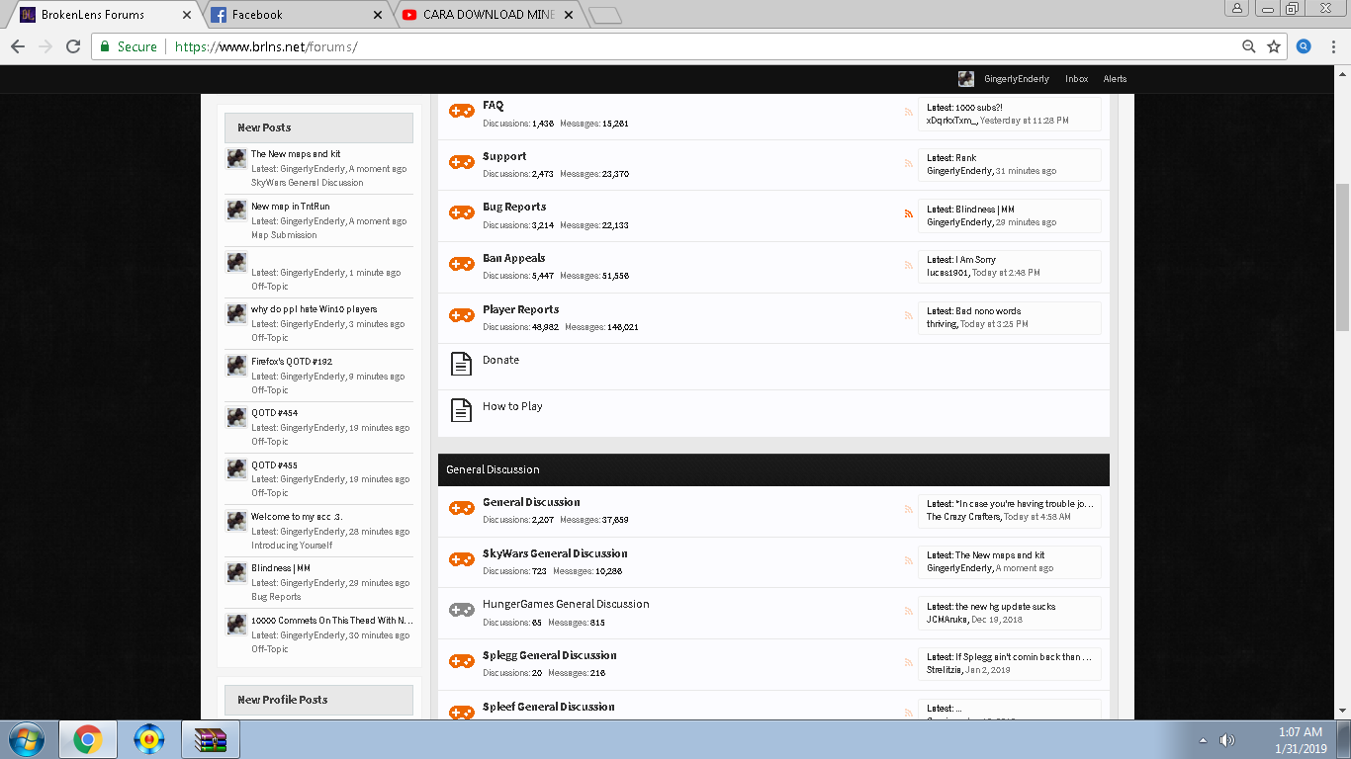Click the document icon next to Donate
The width and height of the screenshot is (1351, 759).
[461, 364]
